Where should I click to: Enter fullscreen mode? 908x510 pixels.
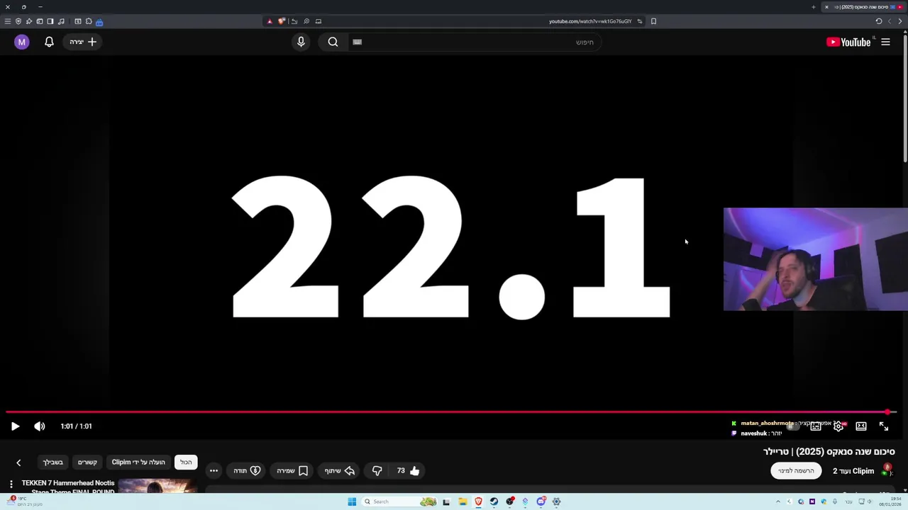point(884,426)
